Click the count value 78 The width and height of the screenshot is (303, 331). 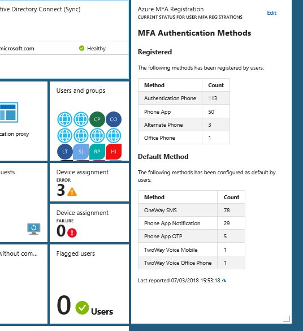coord(227,210)
